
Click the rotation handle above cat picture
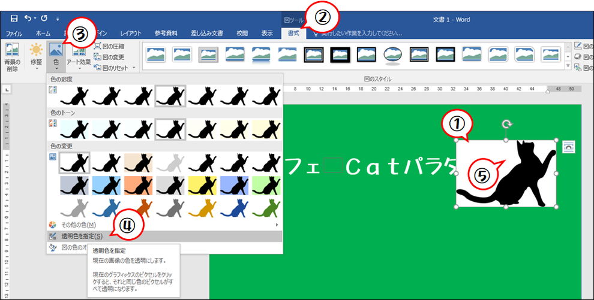[506, 124]
